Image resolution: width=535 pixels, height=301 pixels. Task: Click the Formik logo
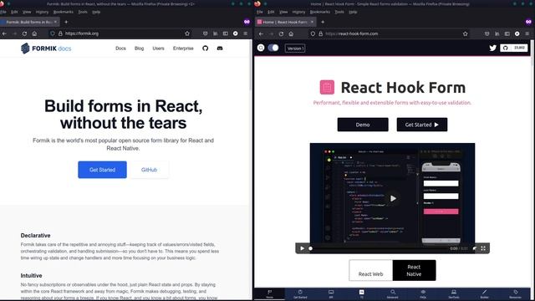pyautogui.click(x=46, y=48)
